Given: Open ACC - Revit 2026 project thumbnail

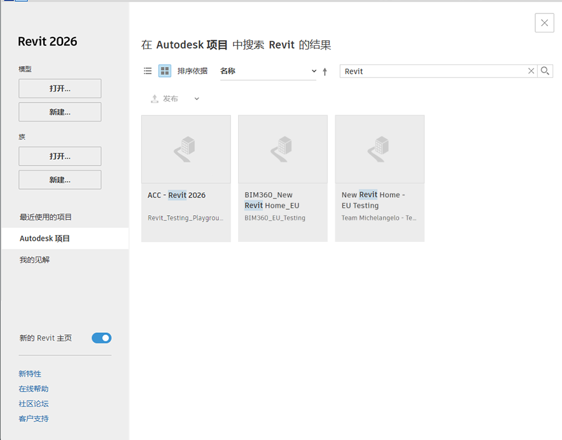Looking at the screenshot, I should pos(186,149).
